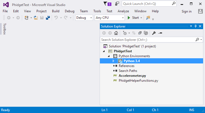Open the feedback icon near Quick Launch
Viewport: 205px width, 113px height.
(x=117, y=4)
